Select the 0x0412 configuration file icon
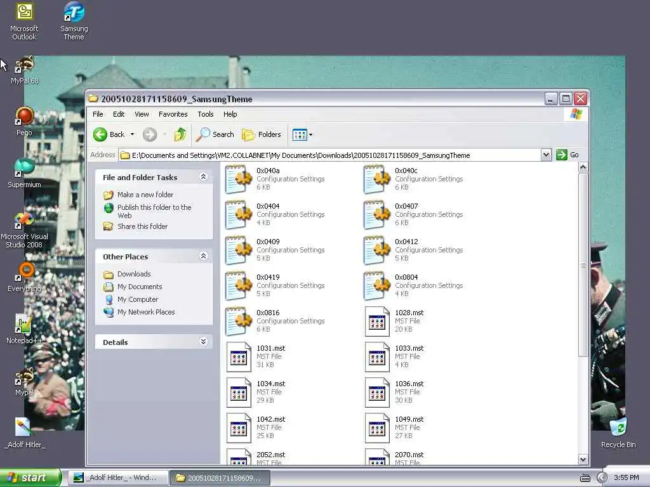This screenshot has height=487, width=650. point(377,250)
